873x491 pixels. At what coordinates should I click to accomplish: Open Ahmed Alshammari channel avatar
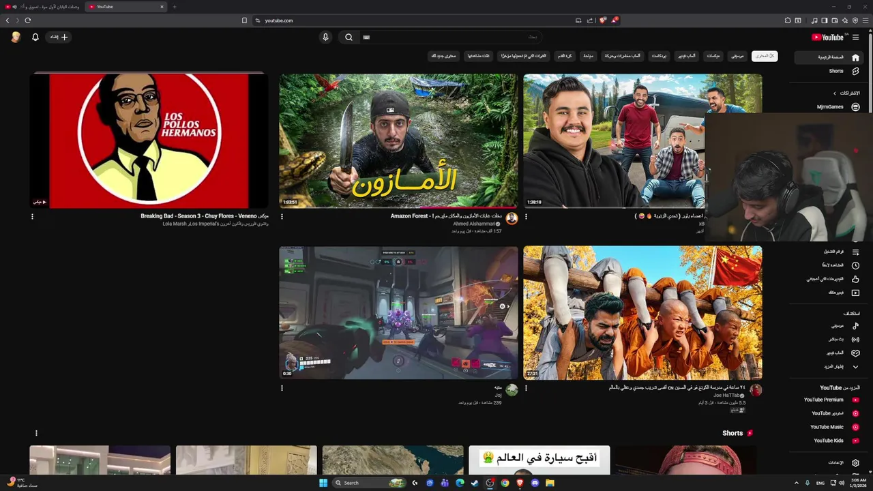click(x=512, y=219)
